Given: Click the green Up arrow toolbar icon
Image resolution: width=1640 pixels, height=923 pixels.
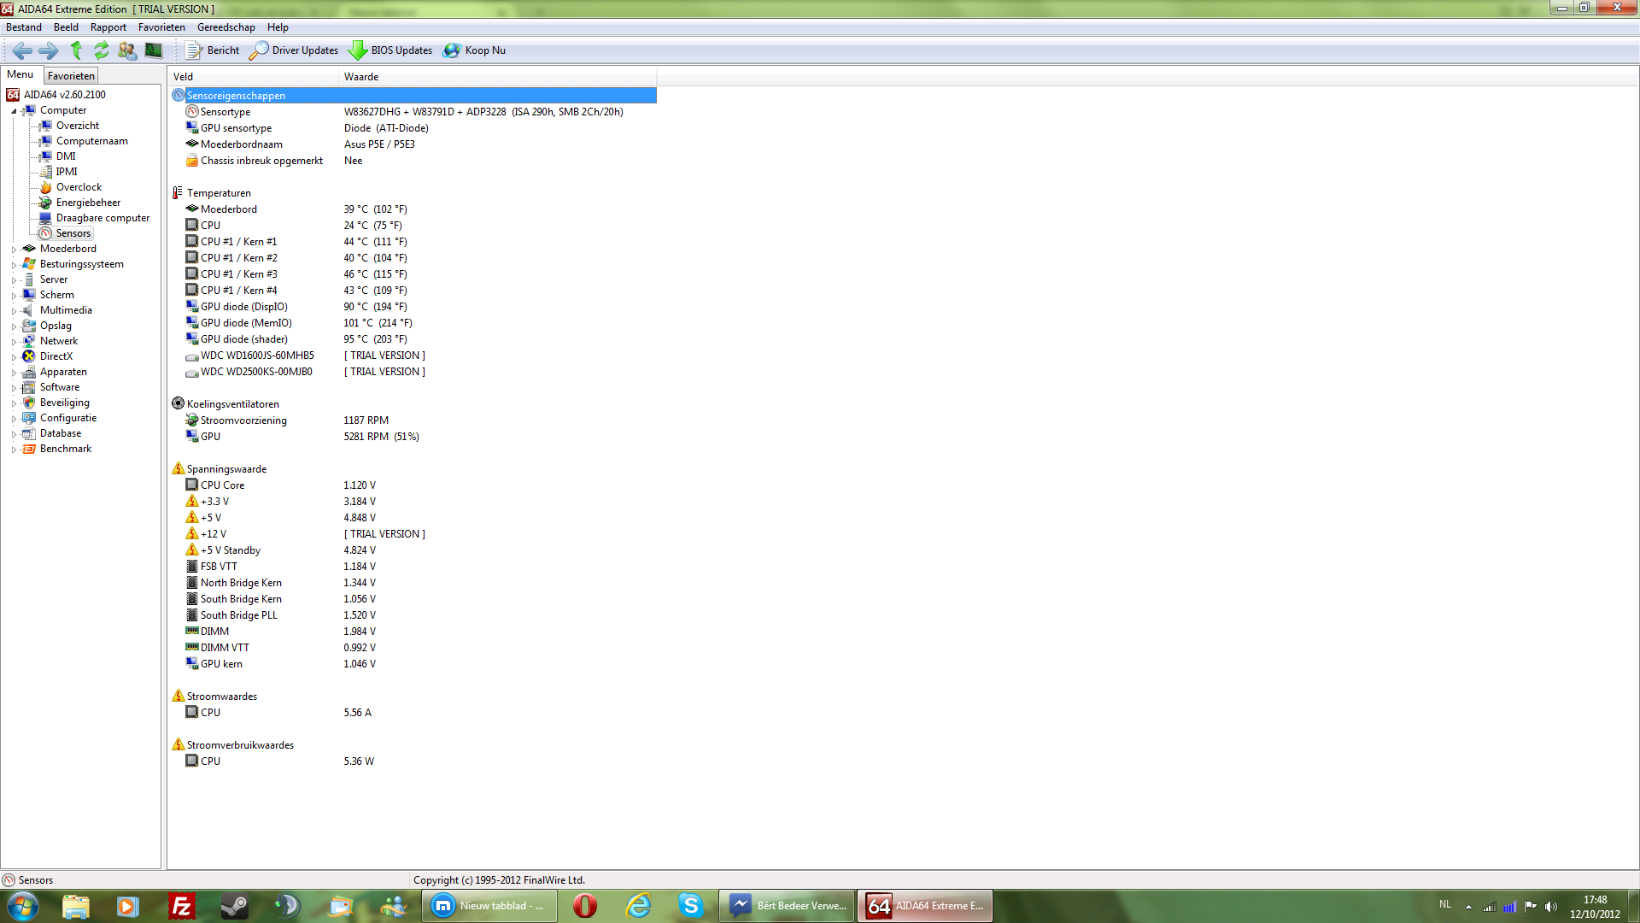Looking at the screenshot, I should click(x=76, y=50).
